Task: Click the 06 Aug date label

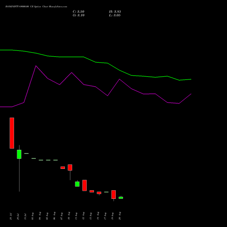Action: 54,216
